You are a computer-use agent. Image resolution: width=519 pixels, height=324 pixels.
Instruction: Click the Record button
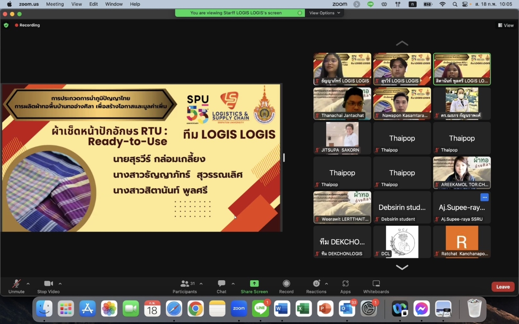(286, 286)
